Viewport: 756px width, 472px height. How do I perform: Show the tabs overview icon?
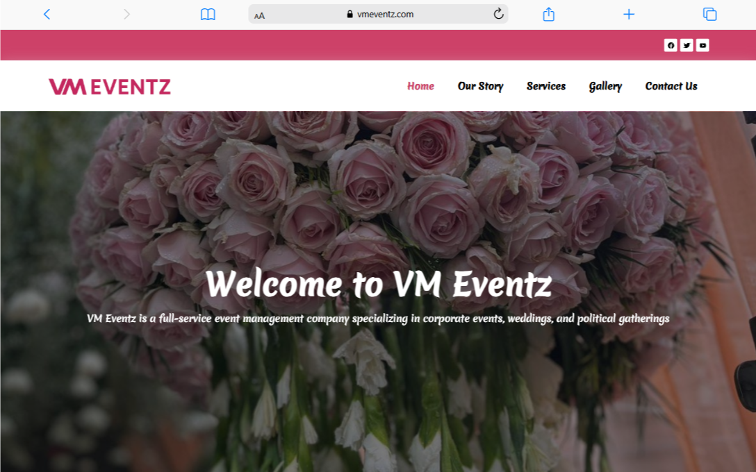tap(709, 15)
